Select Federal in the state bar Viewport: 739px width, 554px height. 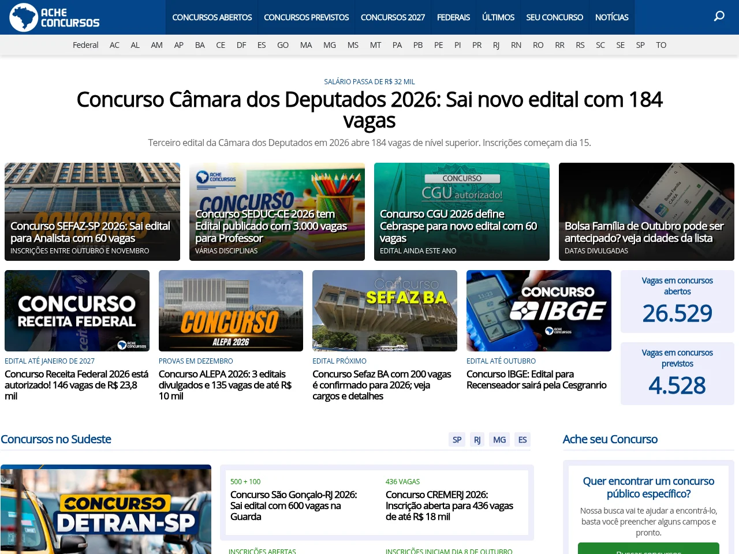pos(85,45)
